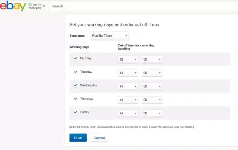Toggle the Thursday working day checkbox
Viewport: 238px width, 150px height.
pos(75,99)
